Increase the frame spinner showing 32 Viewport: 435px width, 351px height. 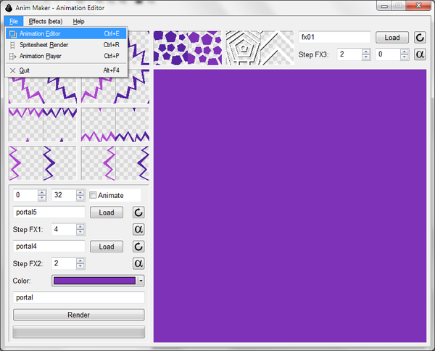pyautogui.click(x=80, y=192)
